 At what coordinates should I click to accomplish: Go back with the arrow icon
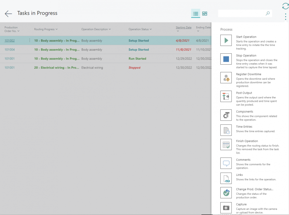click(x=8, y=13)
